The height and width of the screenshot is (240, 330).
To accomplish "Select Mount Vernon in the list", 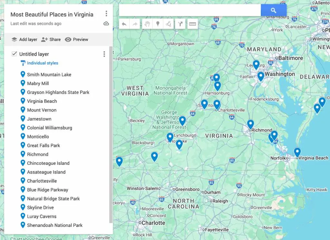I will (42, 110).
